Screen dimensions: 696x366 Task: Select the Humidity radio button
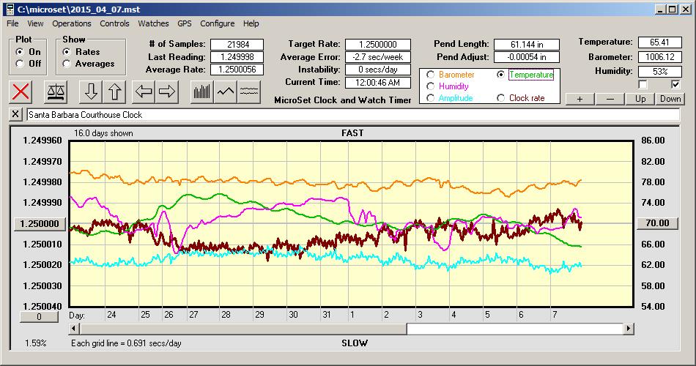pos(430,86)
